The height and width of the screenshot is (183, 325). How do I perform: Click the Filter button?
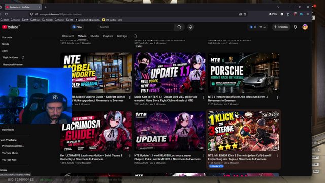click(x=77, y=27)
